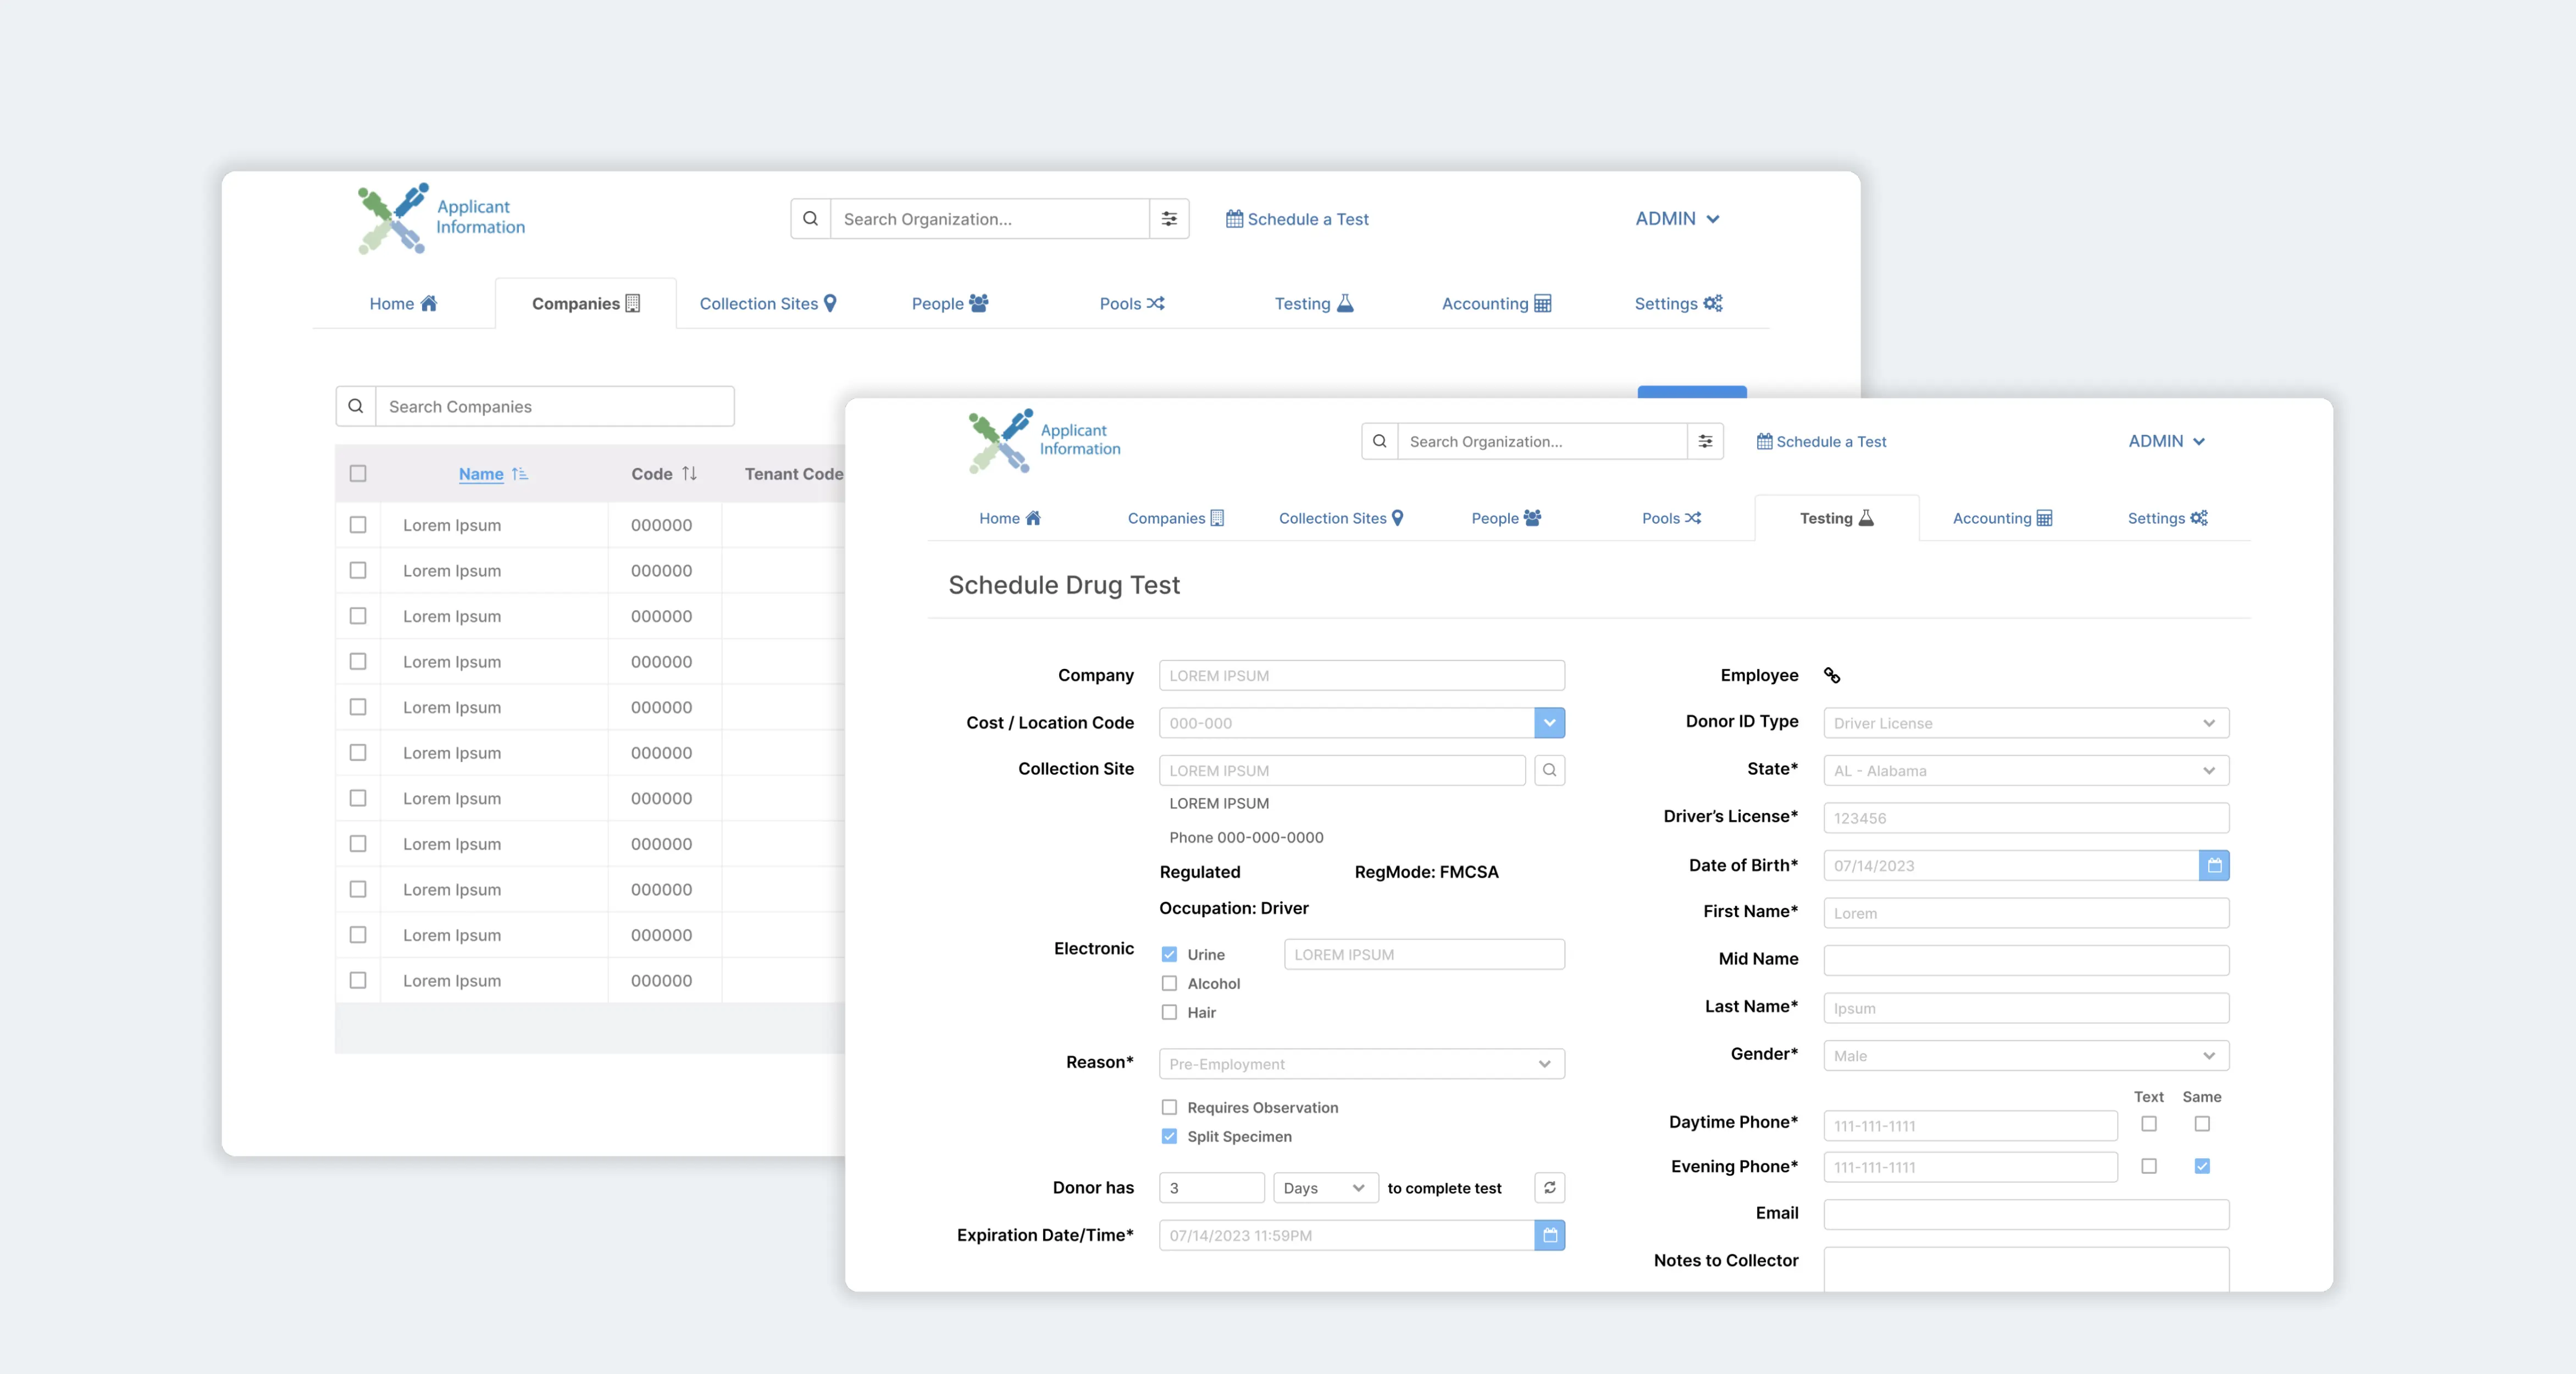Image resolution: width=2576 pixels, height=1374 pixels.
Task: Click Schedule a Test link in front window
Action: coord(1821,441)
